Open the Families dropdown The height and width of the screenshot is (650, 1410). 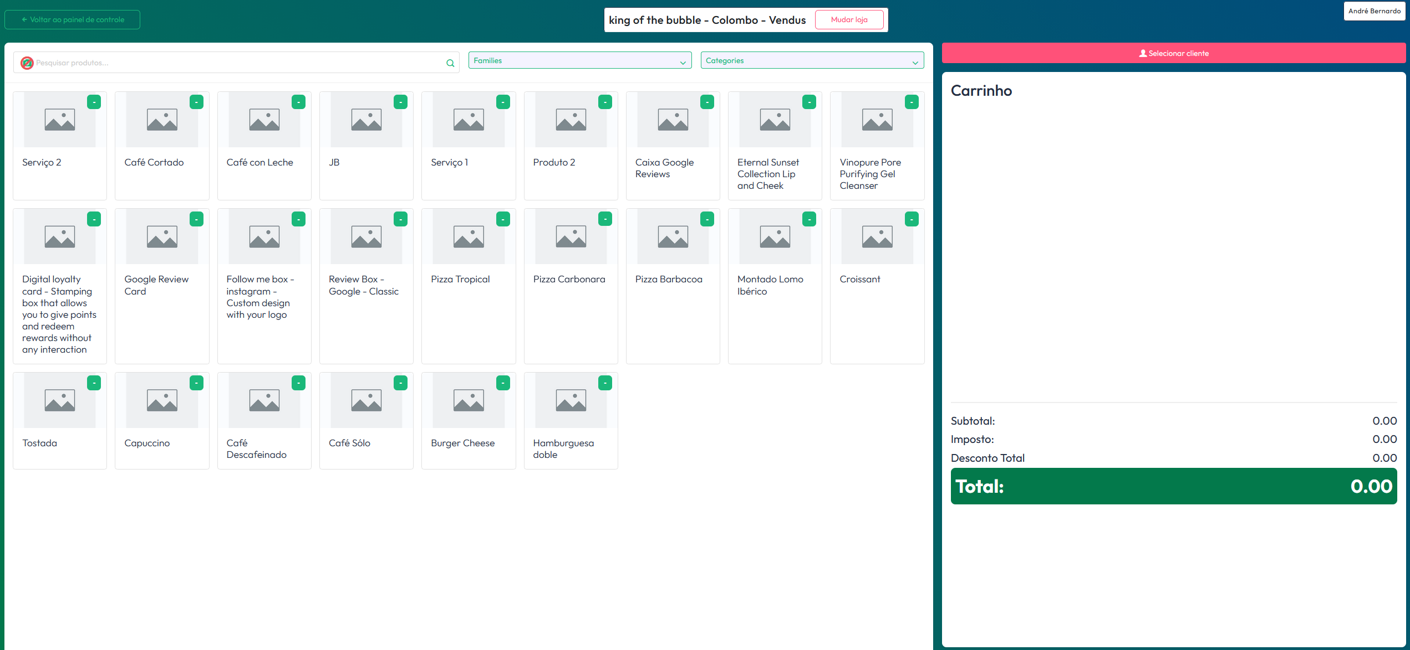(579, 60)
